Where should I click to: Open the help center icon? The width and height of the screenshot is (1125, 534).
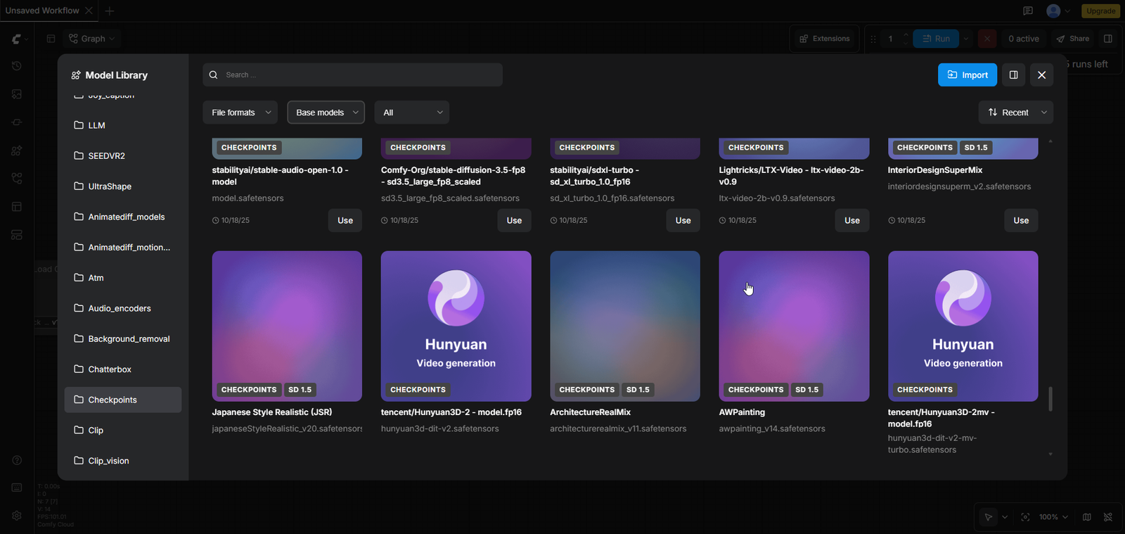(x=17, y=460)
